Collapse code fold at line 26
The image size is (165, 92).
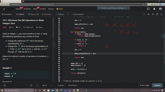pos(61,34)
